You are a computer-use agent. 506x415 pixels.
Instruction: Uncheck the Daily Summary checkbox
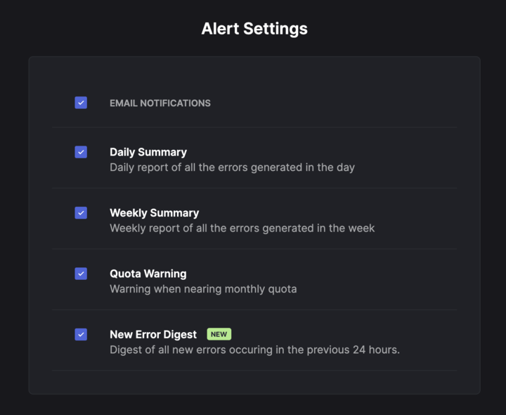81,152
